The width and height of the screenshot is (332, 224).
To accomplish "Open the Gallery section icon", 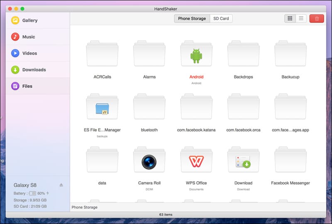I will click(15, 20).
